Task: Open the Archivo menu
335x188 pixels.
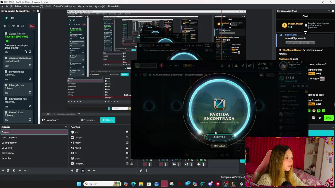Action: tap(7, 6)
